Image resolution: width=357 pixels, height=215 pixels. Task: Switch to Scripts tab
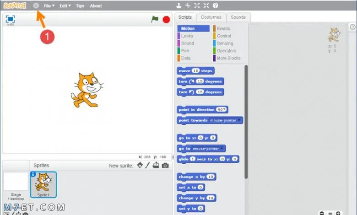coord(185,17)
